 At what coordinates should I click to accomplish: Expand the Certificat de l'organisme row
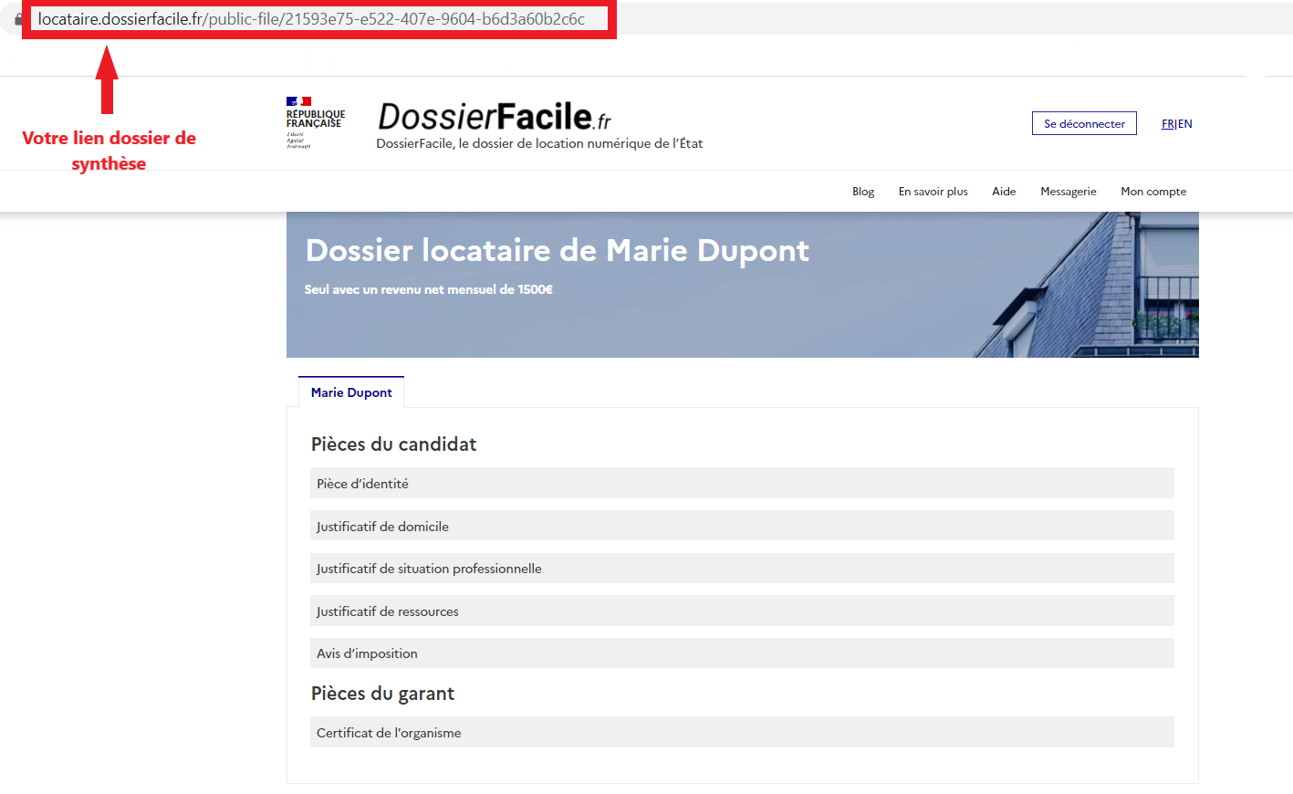coord(742,732)
